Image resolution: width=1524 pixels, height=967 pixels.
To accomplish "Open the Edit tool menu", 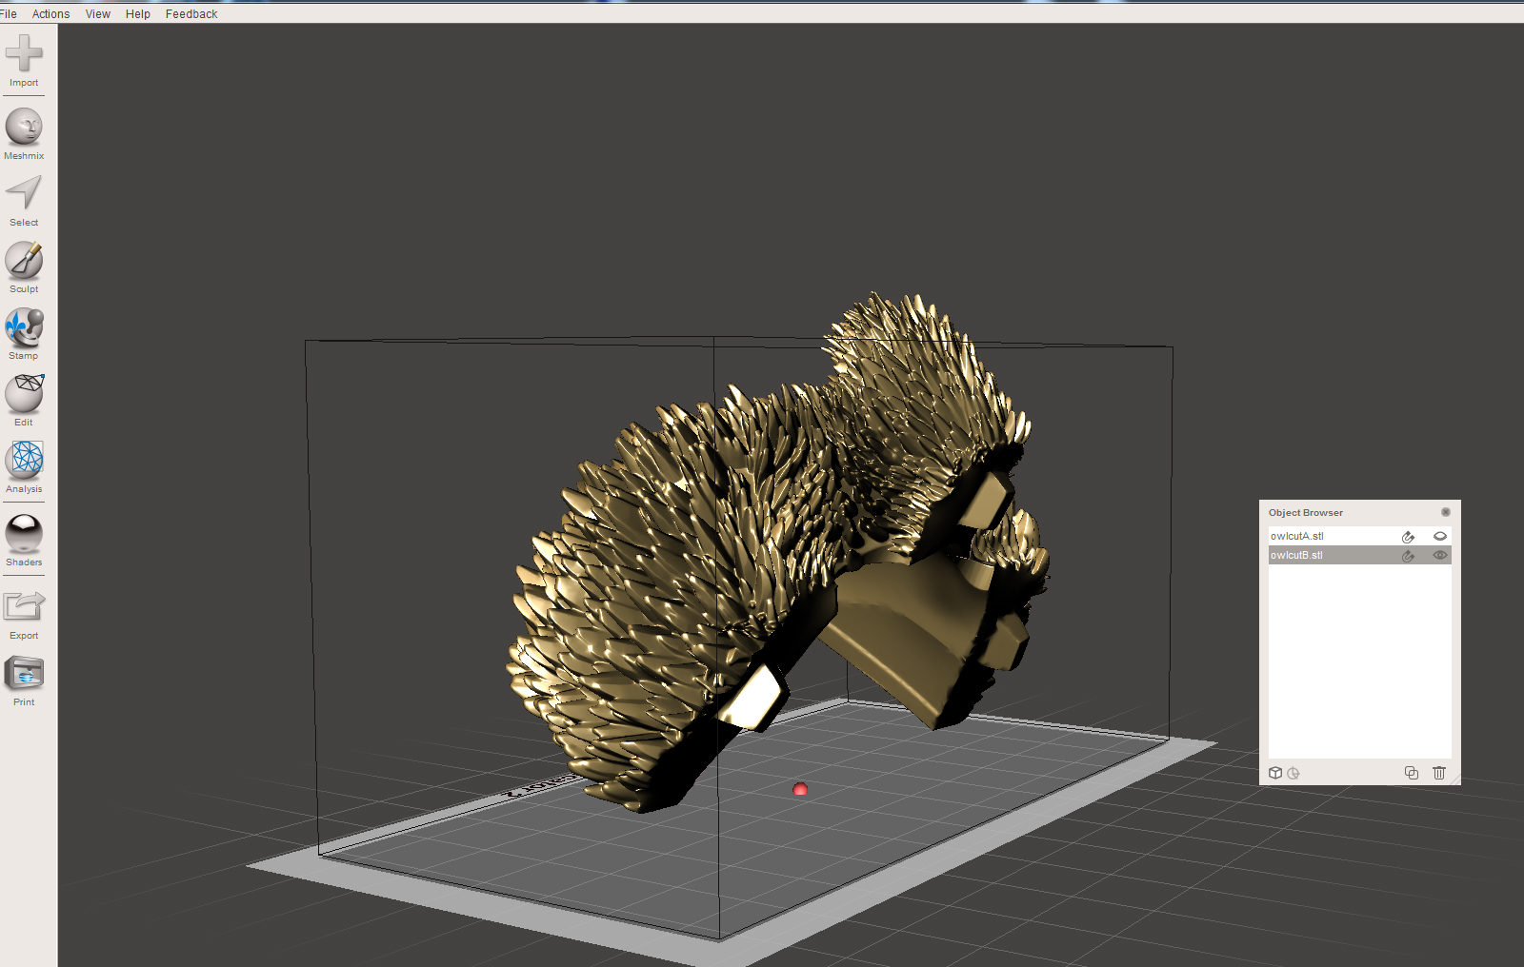I will click(x=24, y=396).
